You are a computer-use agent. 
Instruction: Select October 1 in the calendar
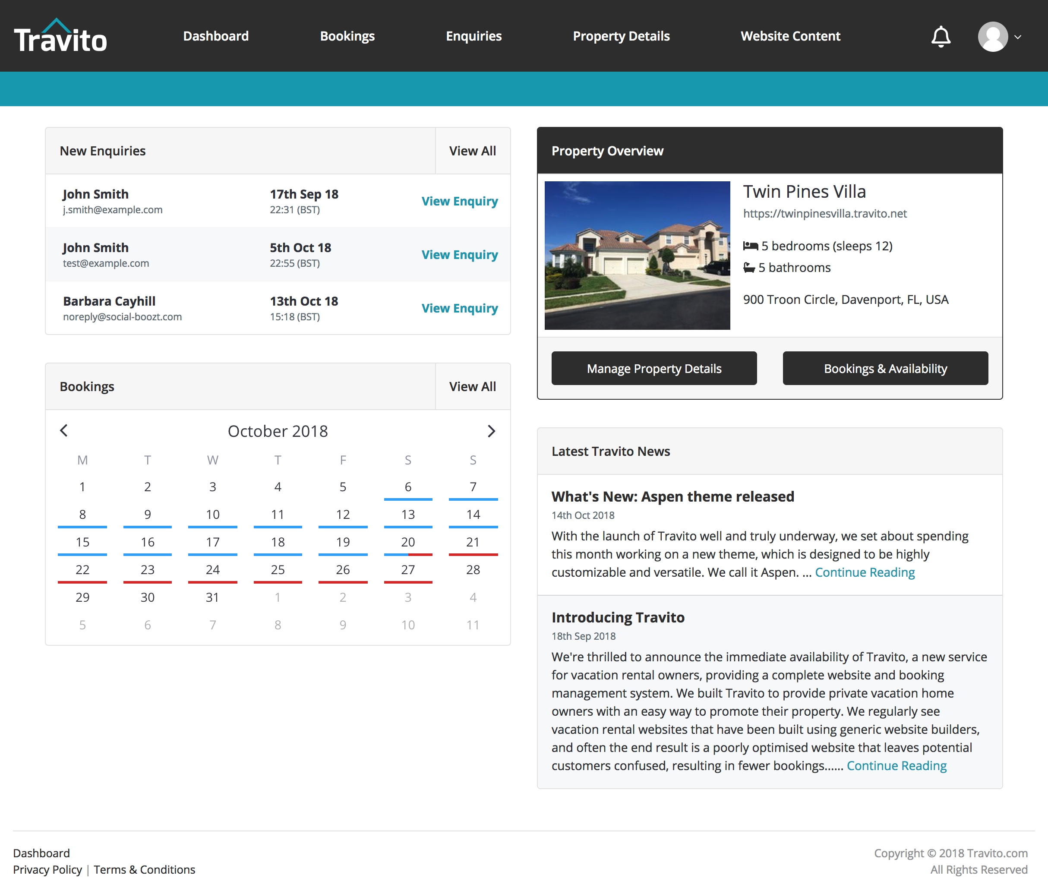tap(82, 486)
